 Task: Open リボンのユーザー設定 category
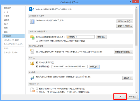click(x=13, y=40)
